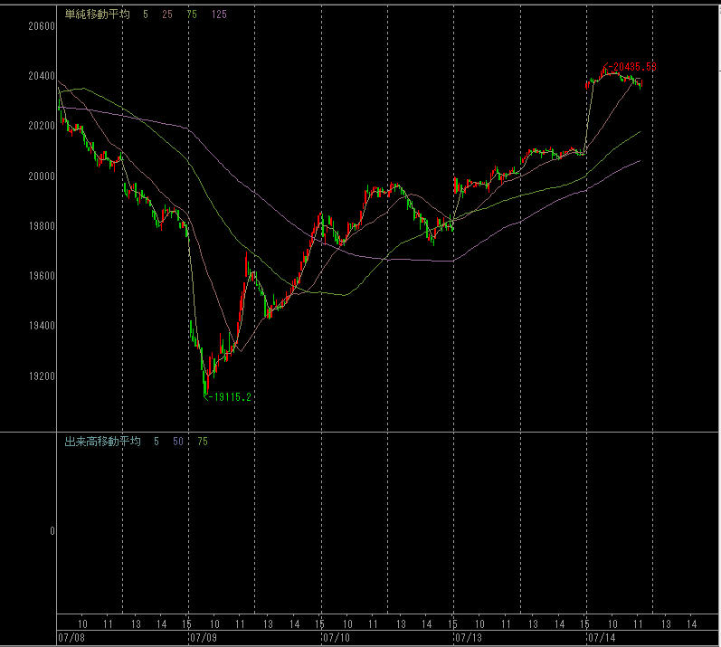The height and width of the screenshot is (647, 721).
Task: Click the 0 label on volume axis
Action: pyautogui.click(x=52, y=532)
